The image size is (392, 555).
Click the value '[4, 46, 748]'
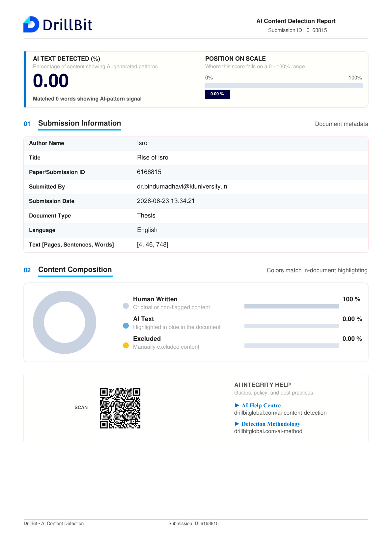pos(153,245)
